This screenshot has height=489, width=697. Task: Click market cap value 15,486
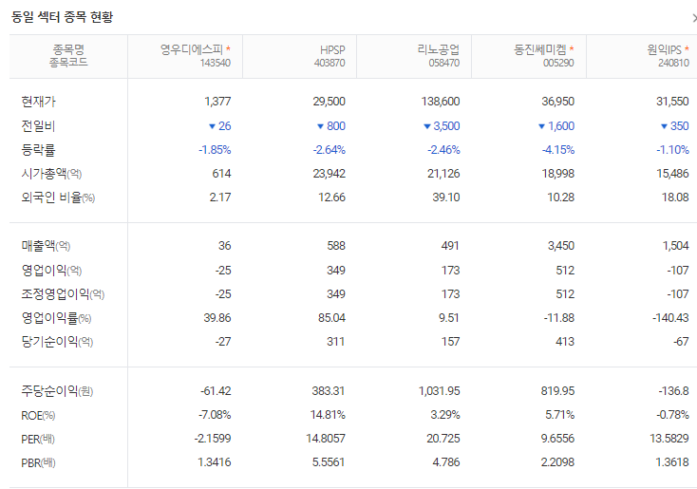(x=672, y=174)
